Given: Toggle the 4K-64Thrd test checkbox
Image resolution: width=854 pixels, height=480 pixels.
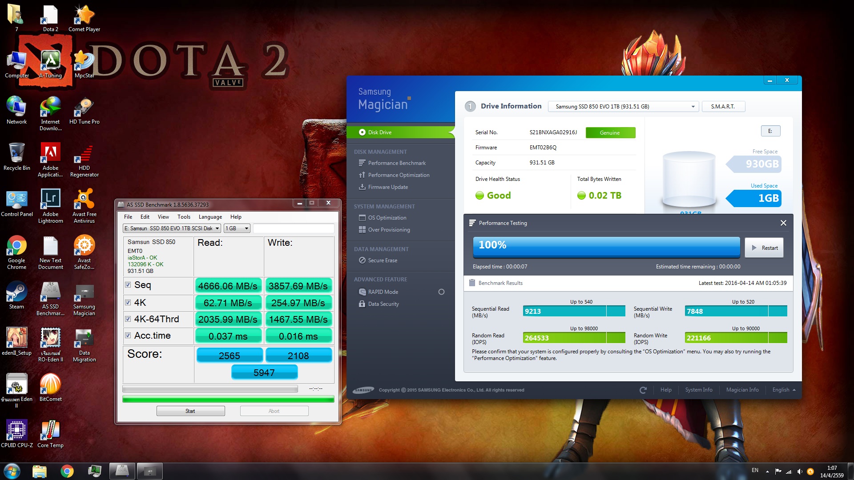Looking at the screenshot, I should [128, 319].
